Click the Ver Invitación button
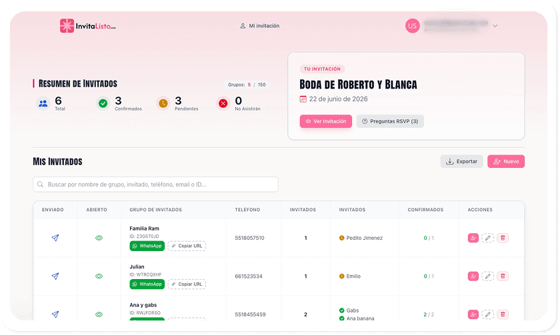Image resolution: width=560 pixels, height=335 pixels. click(x=326, y=121)
